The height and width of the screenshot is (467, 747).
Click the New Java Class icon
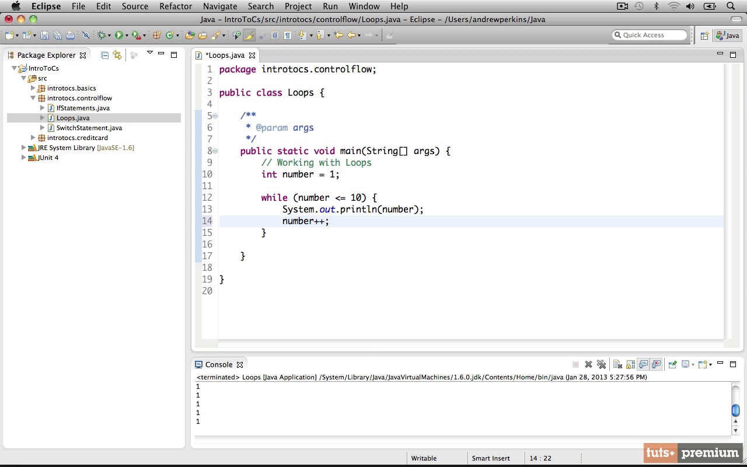point(169,36)
